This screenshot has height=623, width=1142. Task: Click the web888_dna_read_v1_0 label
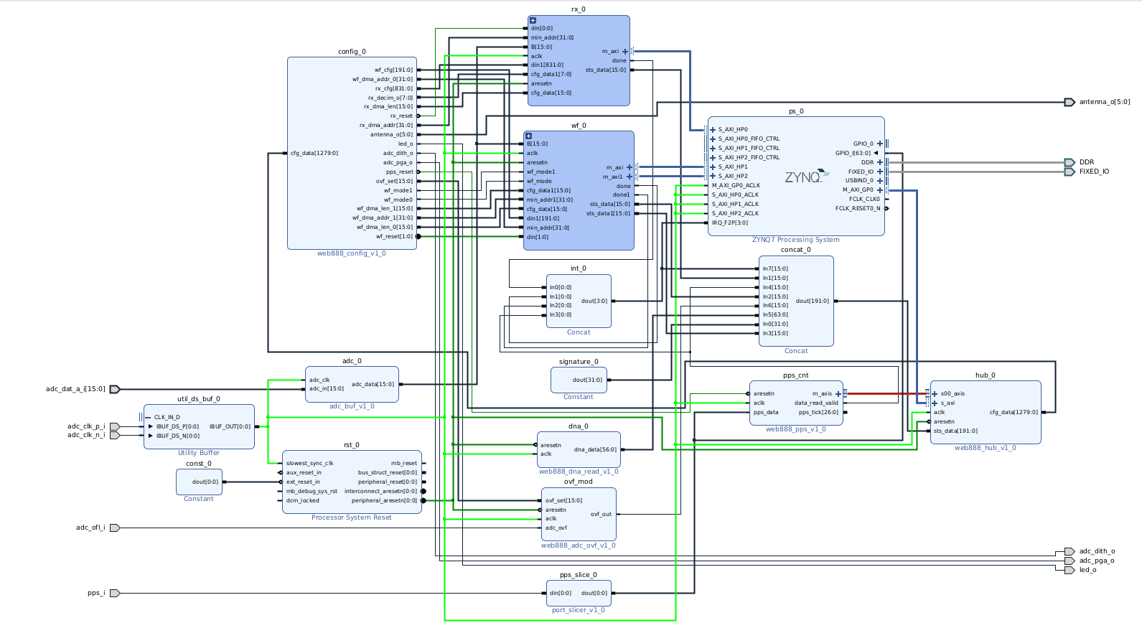pyautogui.click(x=579, y=472)
